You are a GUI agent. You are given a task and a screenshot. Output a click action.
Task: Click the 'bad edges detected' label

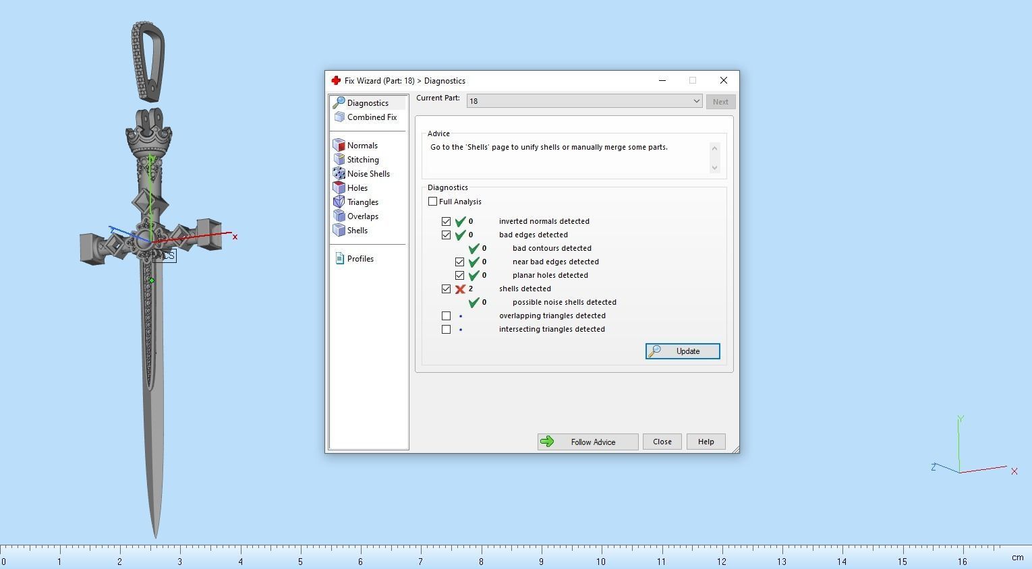click(534, 235)
